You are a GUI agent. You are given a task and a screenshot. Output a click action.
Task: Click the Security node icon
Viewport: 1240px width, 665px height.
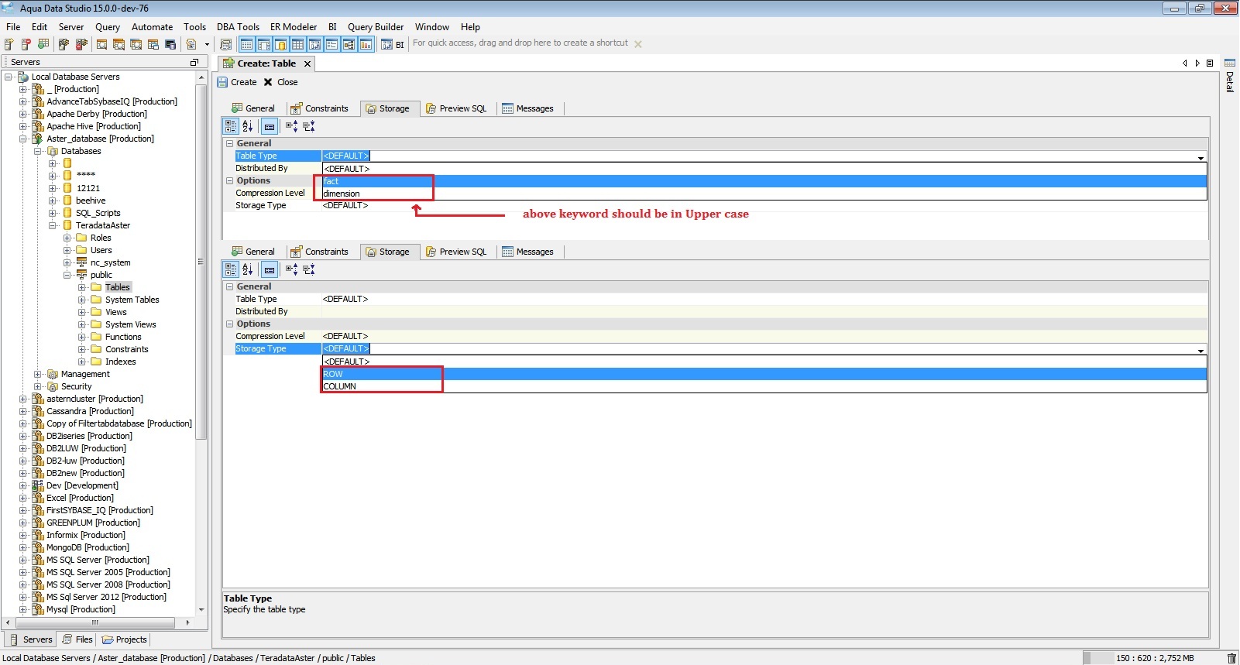(x=53, y=386)
